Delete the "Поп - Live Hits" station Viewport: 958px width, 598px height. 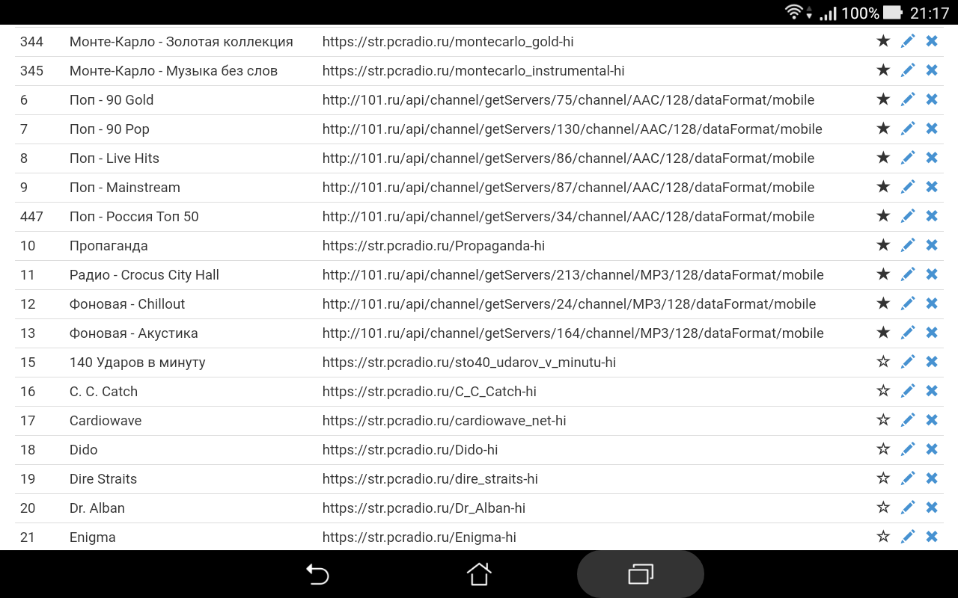tap(932, 157)
